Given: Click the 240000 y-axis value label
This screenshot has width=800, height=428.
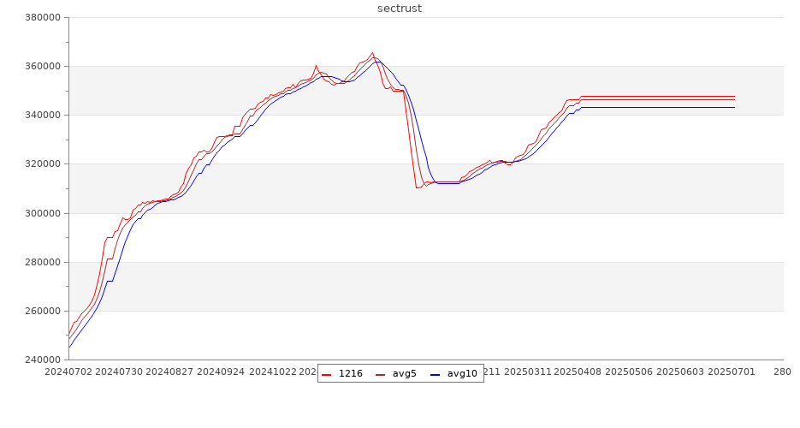Looking at the screenshot, I should 39,360.
